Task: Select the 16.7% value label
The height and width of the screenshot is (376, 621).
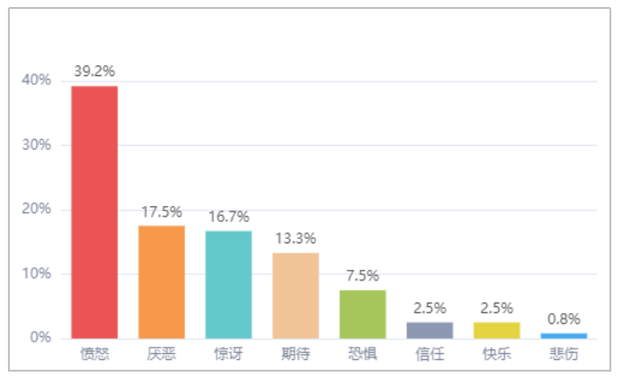Action: coord(229,217)
